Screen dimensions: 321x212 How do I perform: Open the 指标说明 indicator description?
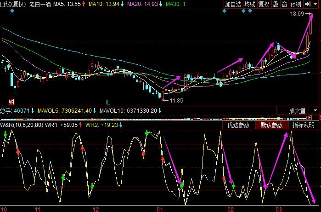[x=304, y=125]
